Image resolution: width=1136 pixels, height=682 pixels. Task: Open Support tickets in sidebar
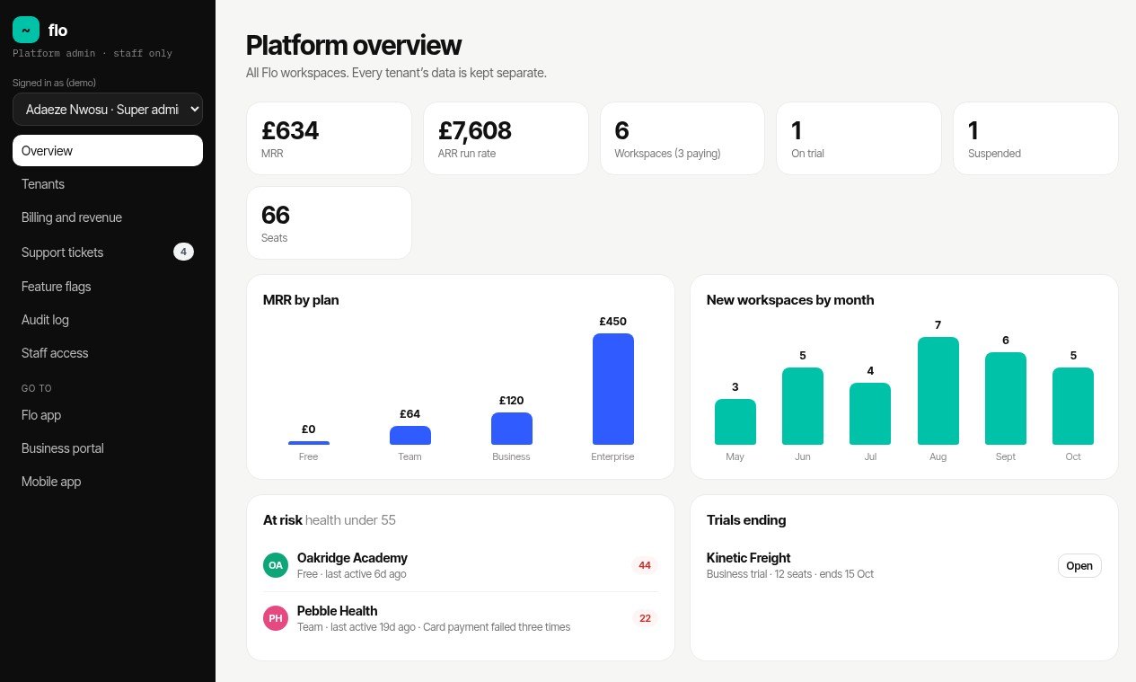pyautogui.click(x=108, y=252)
